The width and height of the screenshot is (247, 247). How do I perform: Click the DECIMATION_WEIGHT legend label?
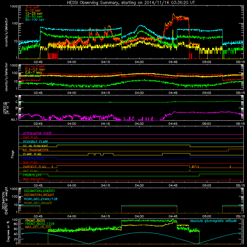tap(39, 195)
